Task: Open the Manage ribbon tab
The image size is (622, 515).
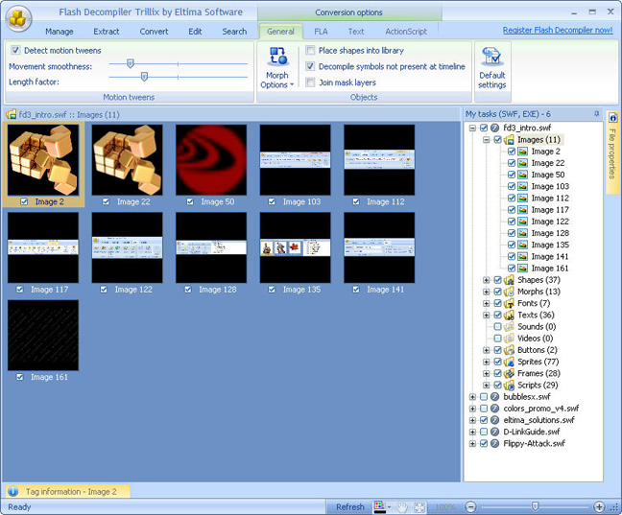Action: click(x=60, y=32)
